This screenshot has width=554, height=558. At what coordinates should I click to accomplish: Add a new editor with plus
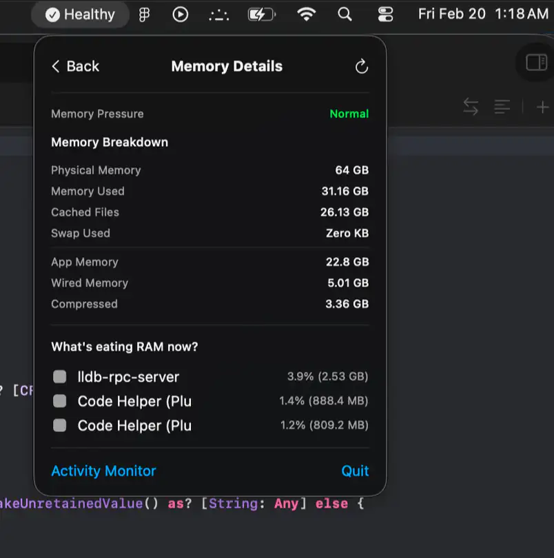[x=543, y=107]
